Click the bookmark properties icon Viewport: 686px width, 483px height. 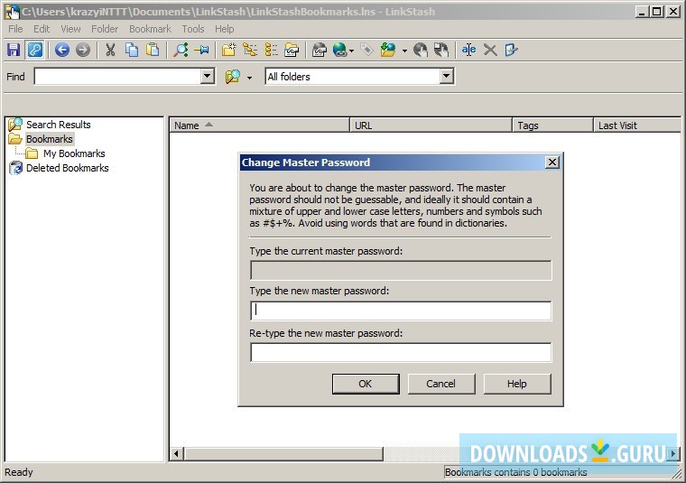pyautogui.click(x=320, y=50)
